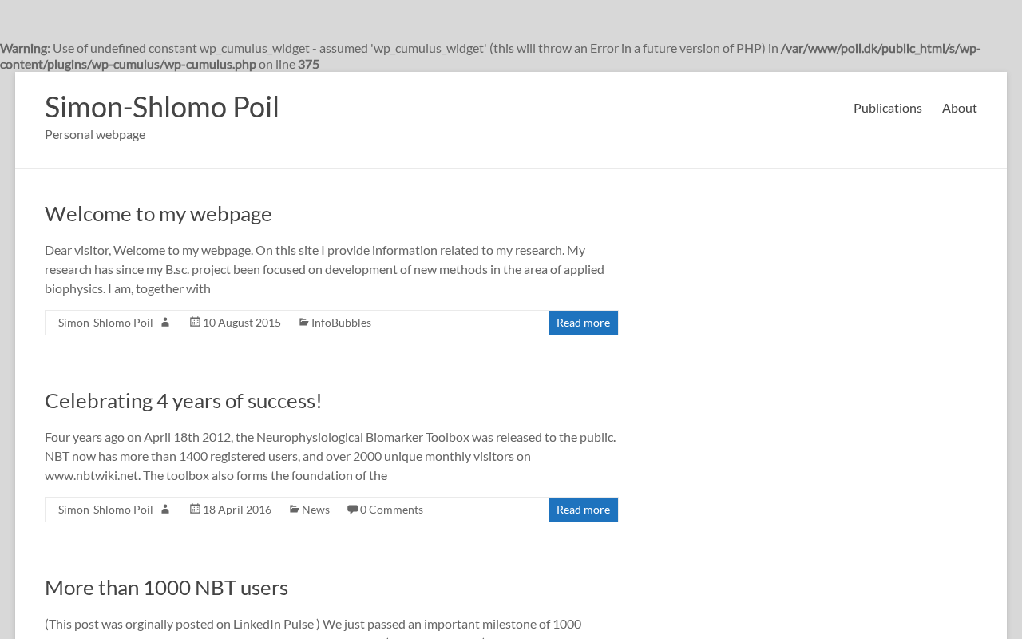Select the 10 August 2015 date link
The height and width of the screenshot is (639, 1022).
pyautogui.click(x=242, y=323)
